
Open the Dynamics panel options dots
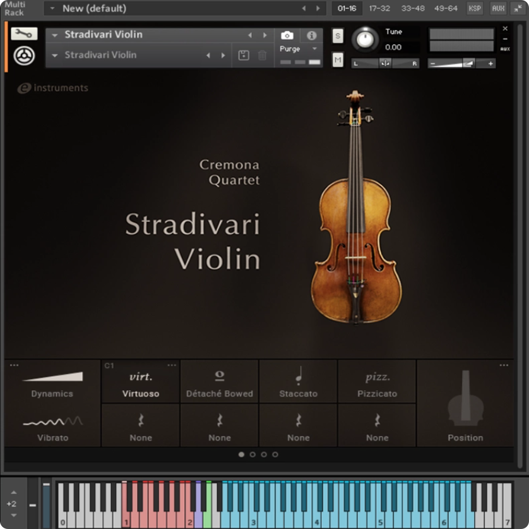click(14, 365)
